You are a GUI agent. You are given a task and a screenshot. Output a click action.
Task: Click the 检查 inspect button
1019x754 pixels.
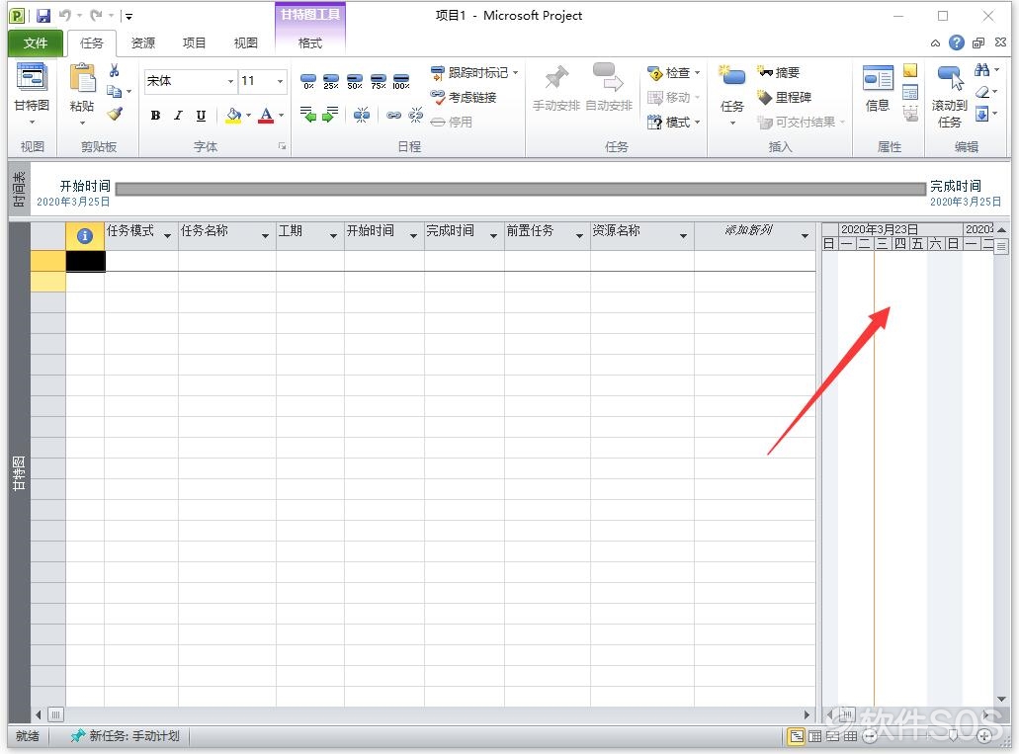[x=673, y=73]
